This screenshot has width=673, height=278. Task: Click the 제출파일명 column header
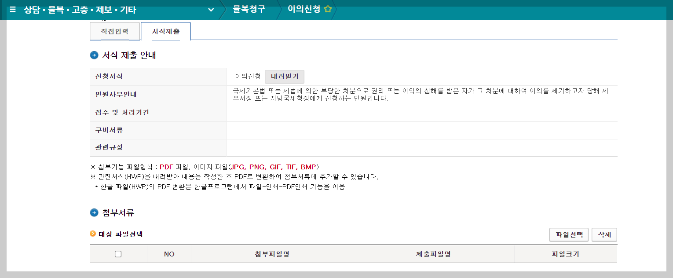(x=434, y=254)
